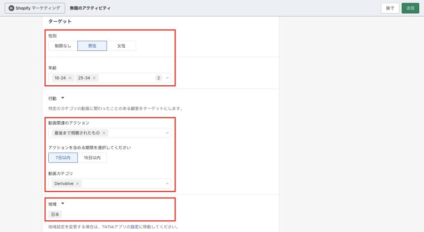Remove the 最後まで視聴されたもの tag

click(x=104, y=133)
